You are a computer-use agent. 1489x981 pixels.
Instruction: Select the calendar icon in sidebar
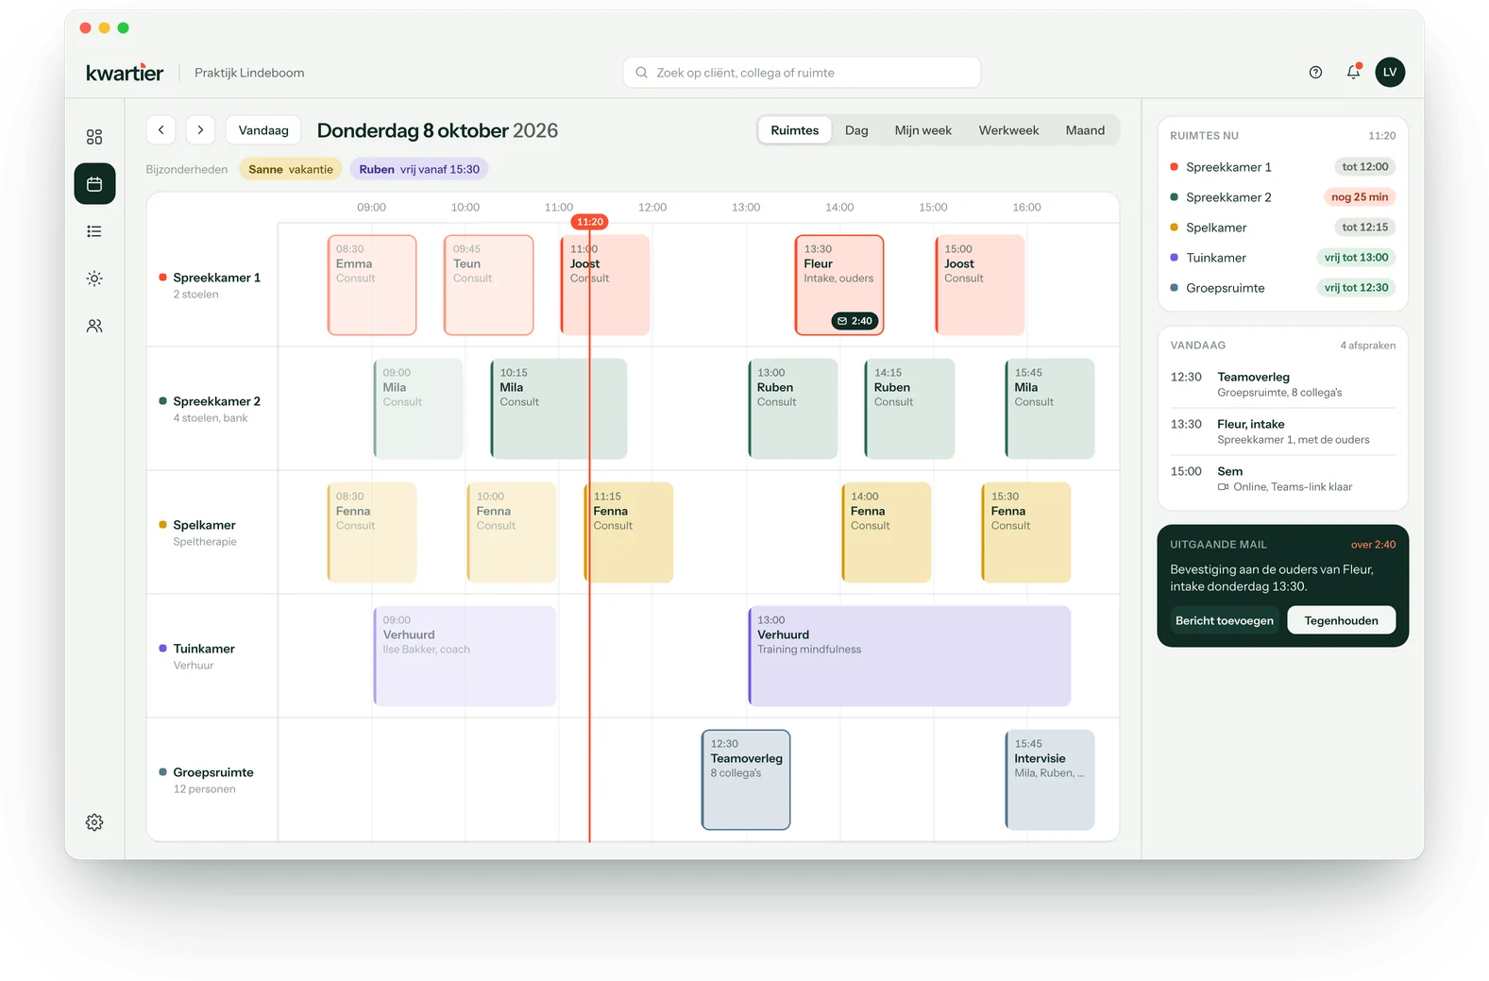point(94,184)
